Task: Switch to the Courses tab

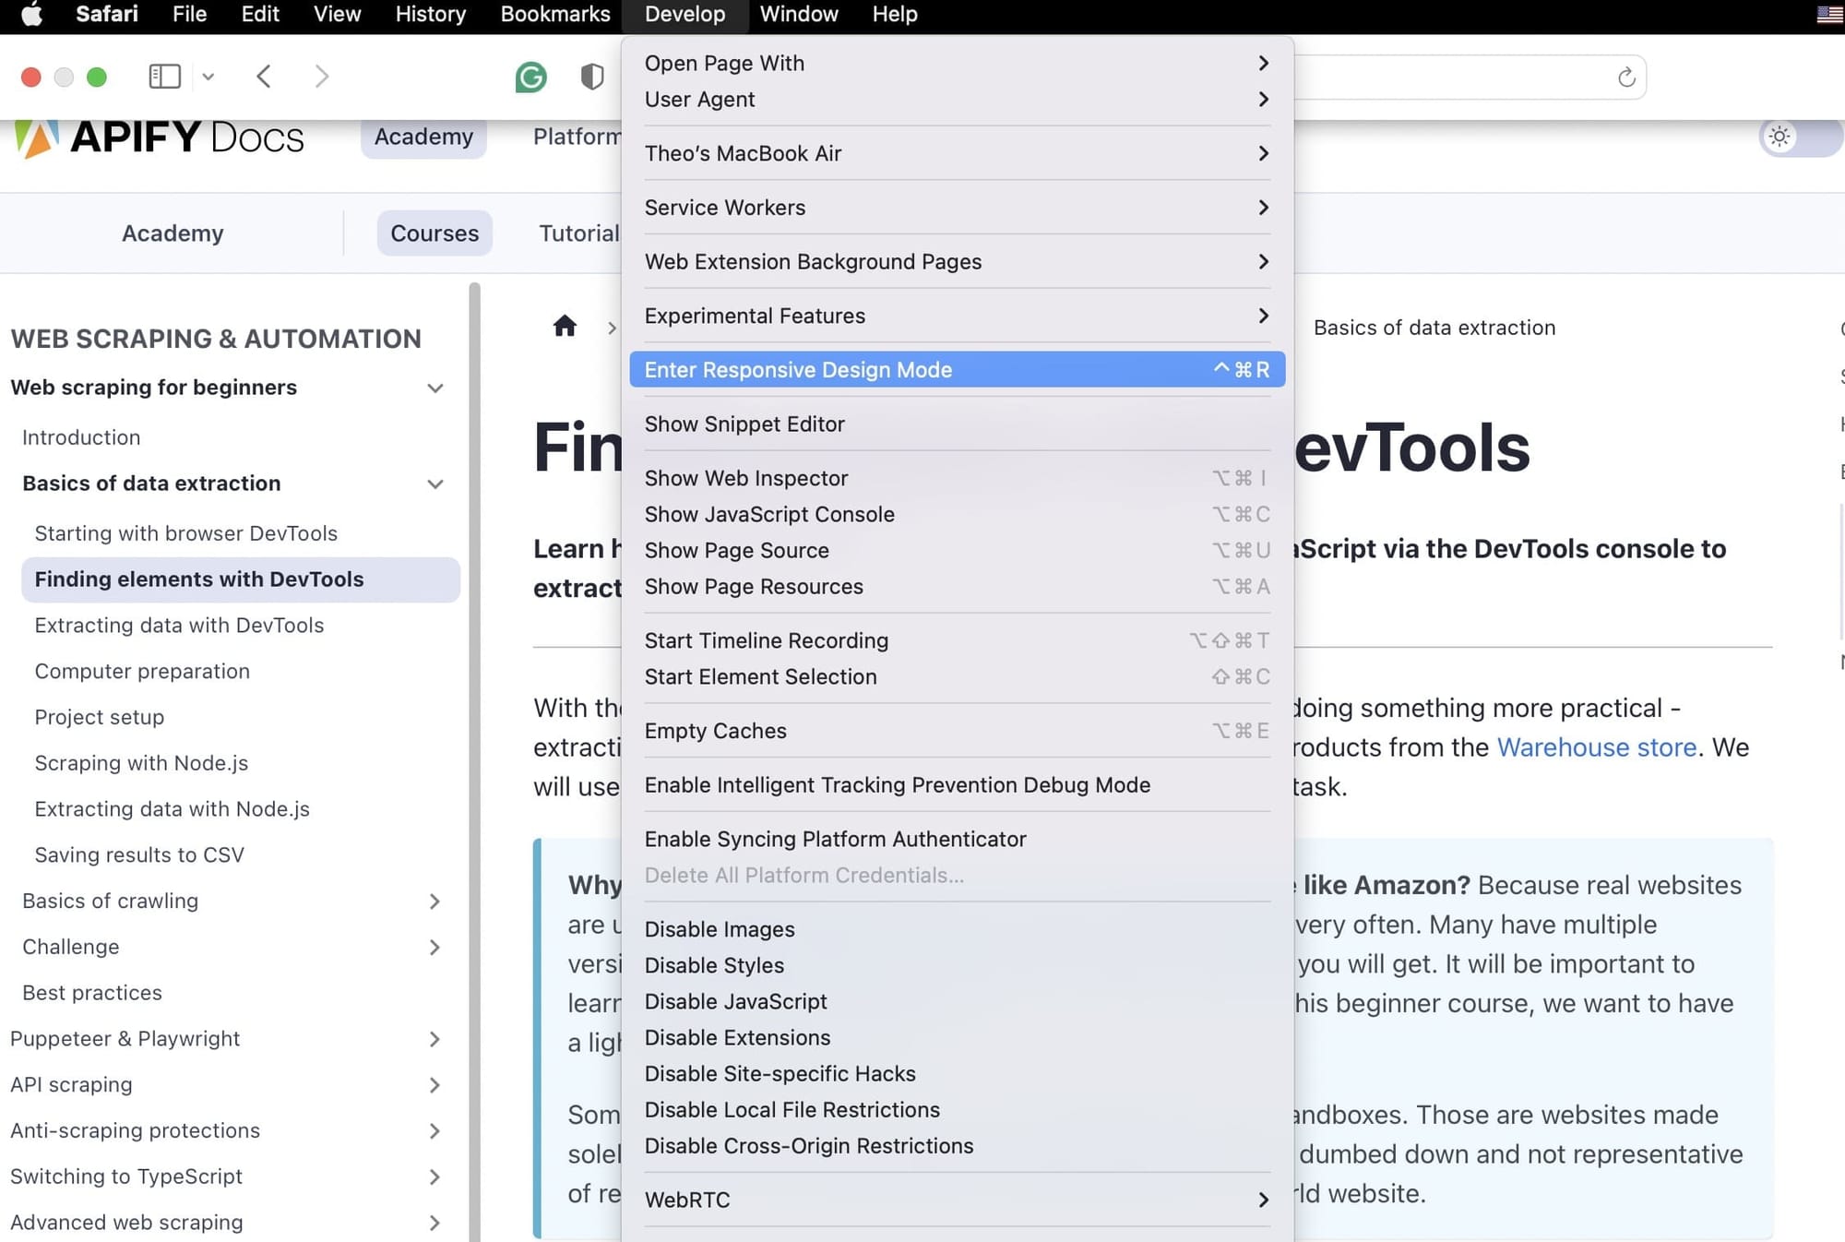Action: (434, 233)
